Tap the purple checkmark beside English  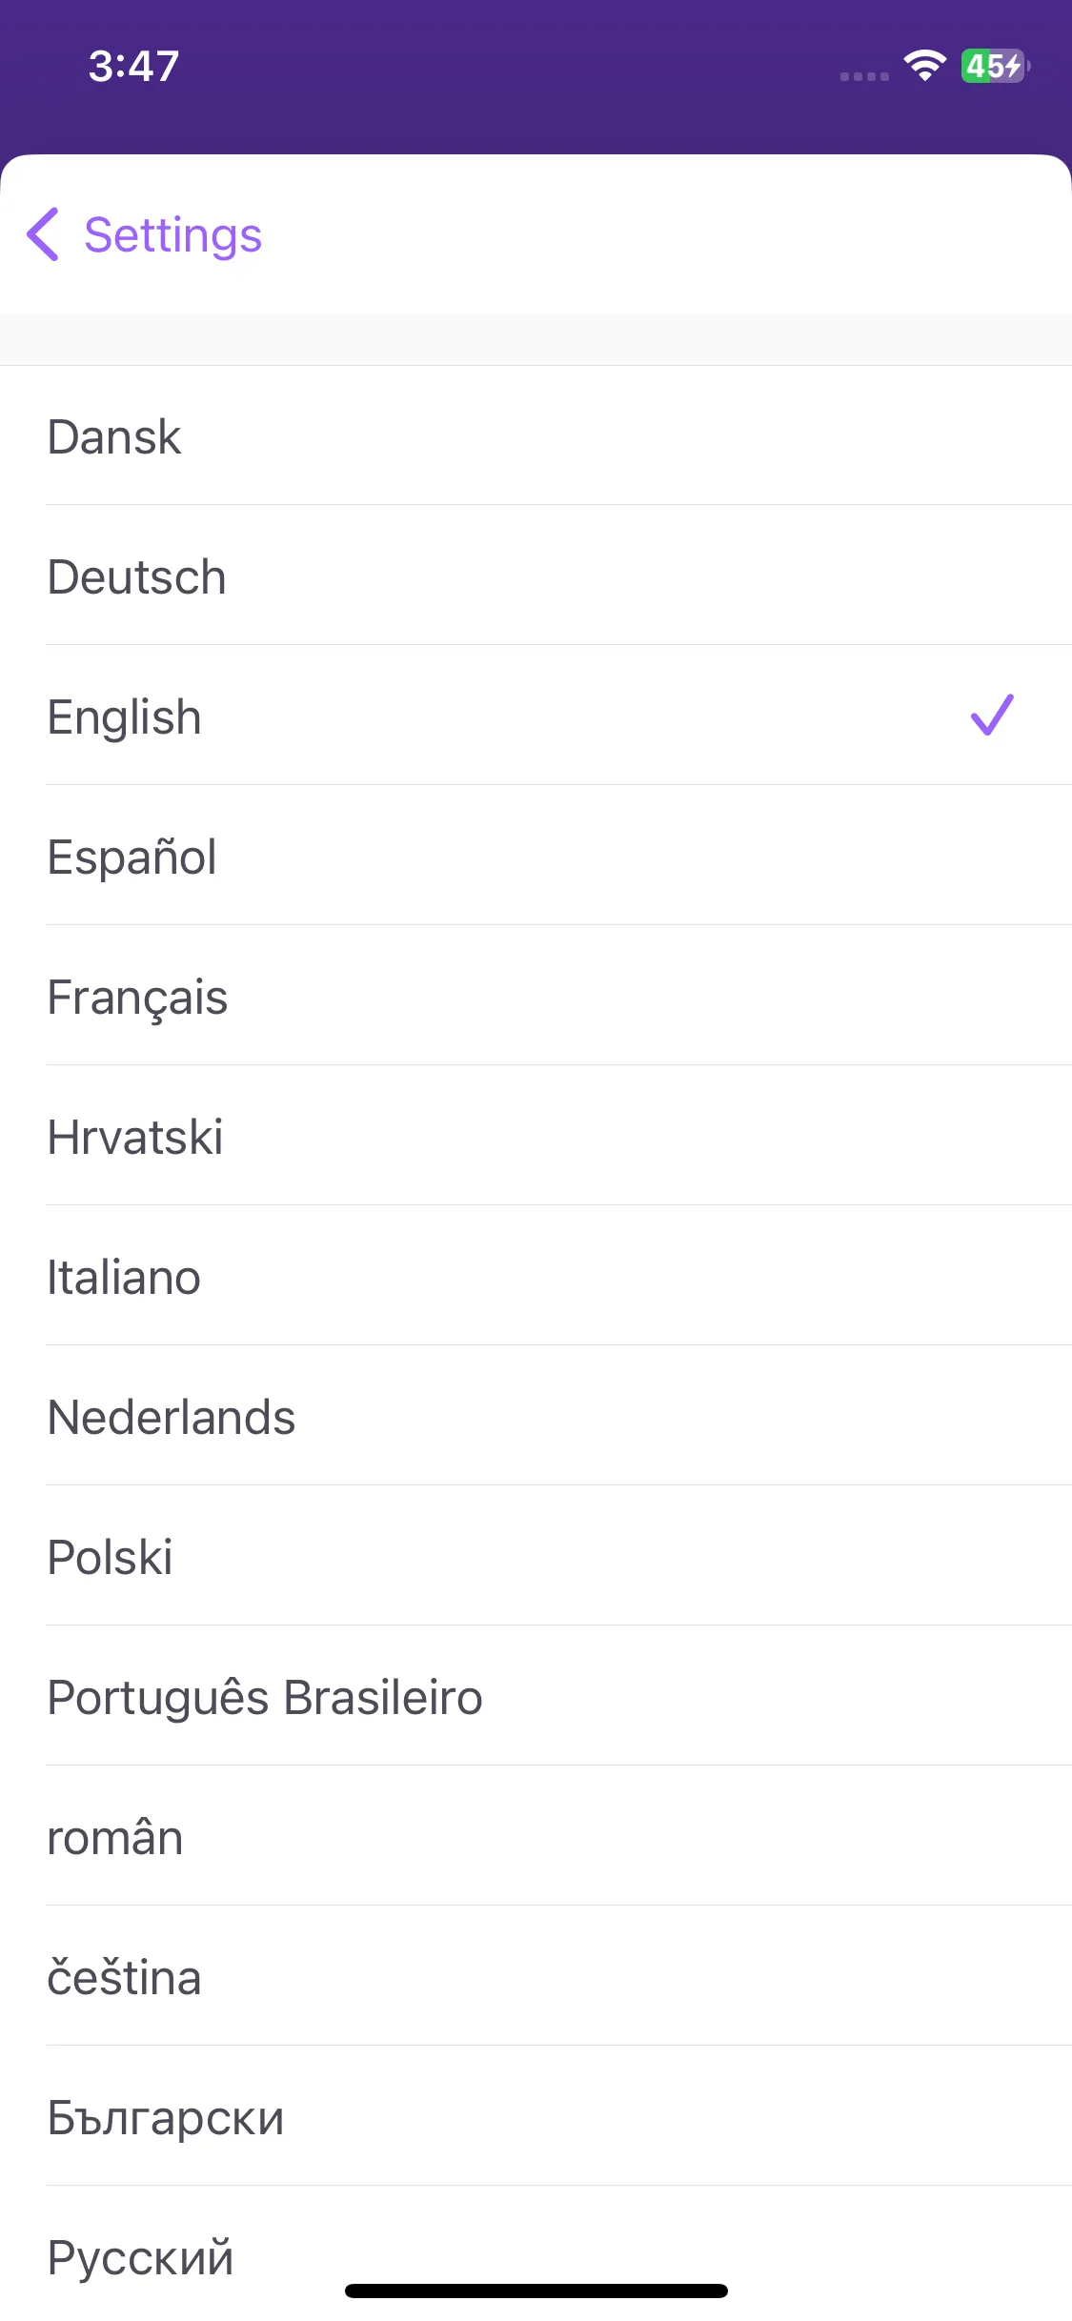[992, 715]
